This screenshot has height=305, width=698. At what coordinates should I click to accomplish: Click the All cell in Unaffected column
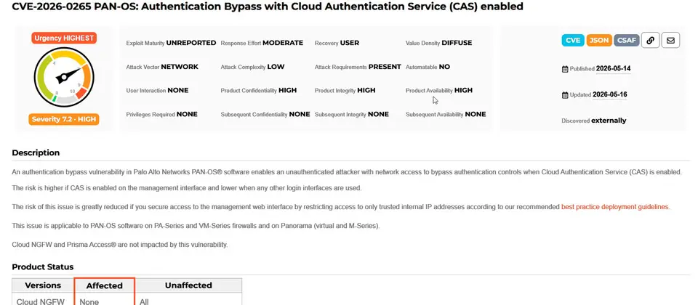click(144, 301)
